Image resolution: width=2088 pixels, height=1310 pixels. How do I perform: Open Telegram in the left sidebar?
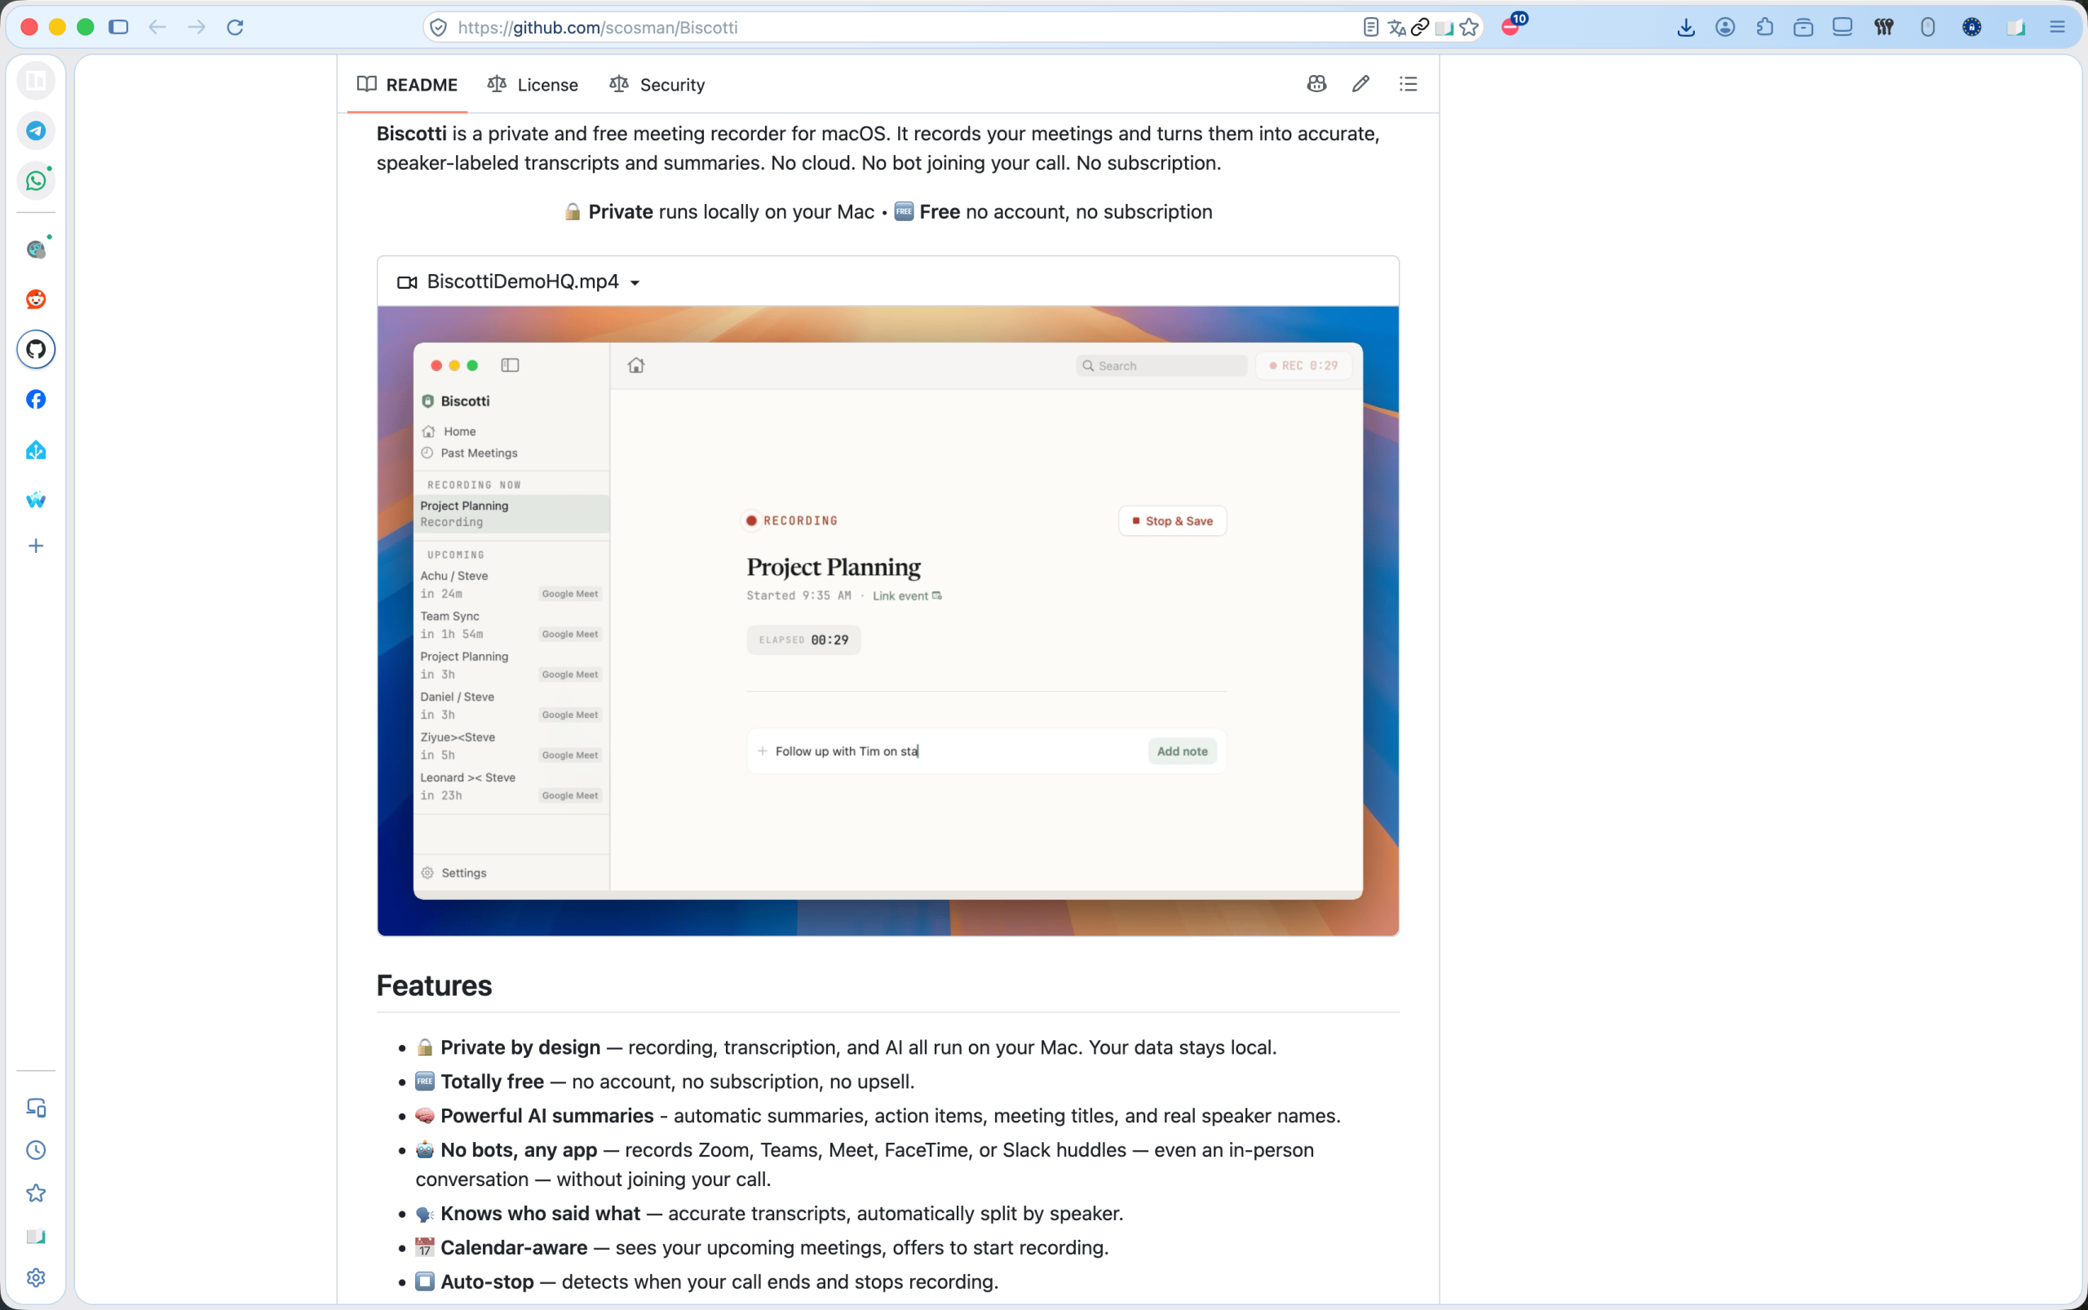coord(36,131)
